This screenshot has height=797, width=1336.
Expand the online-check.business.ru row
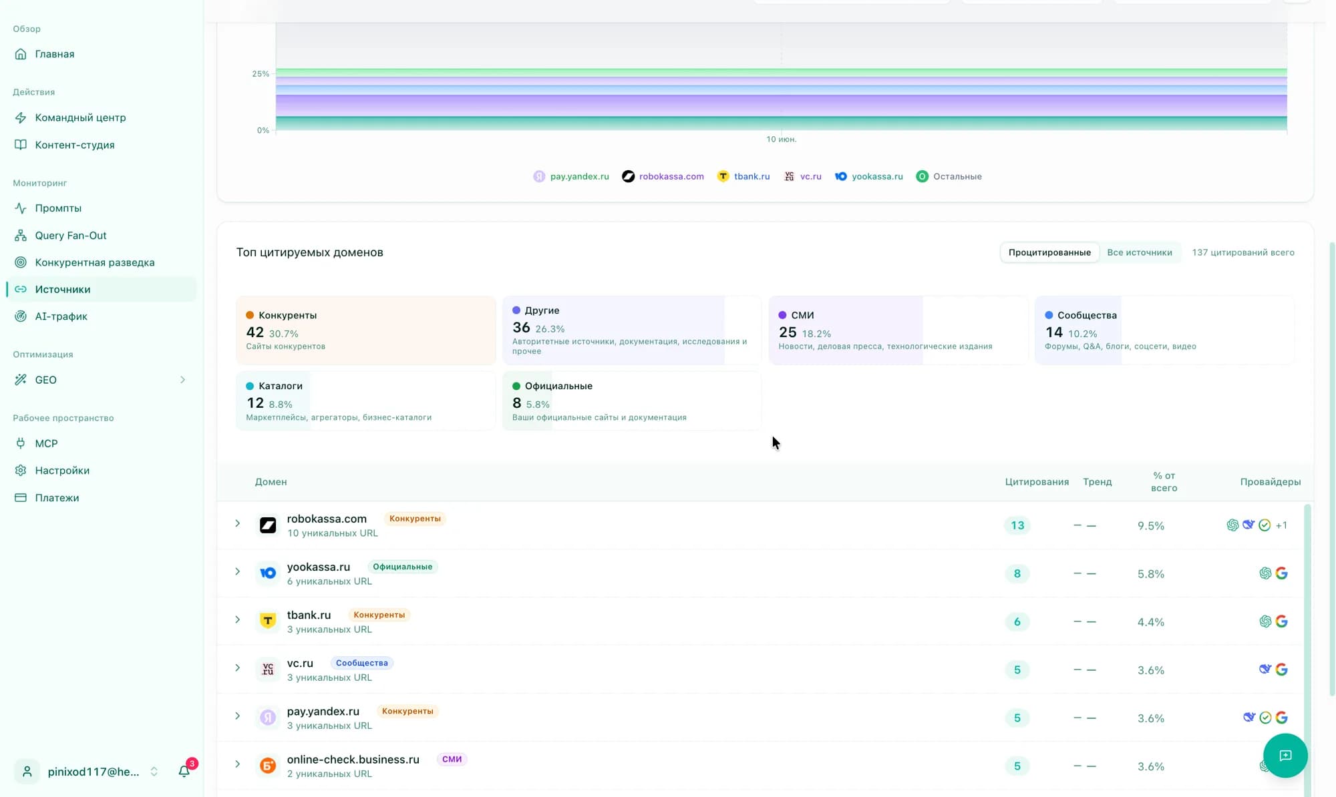click(x=237, y=764)
